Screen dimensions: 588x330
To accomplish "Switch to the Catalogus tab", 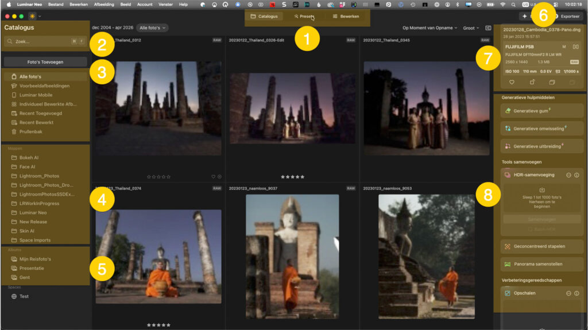I will [264, 16].
